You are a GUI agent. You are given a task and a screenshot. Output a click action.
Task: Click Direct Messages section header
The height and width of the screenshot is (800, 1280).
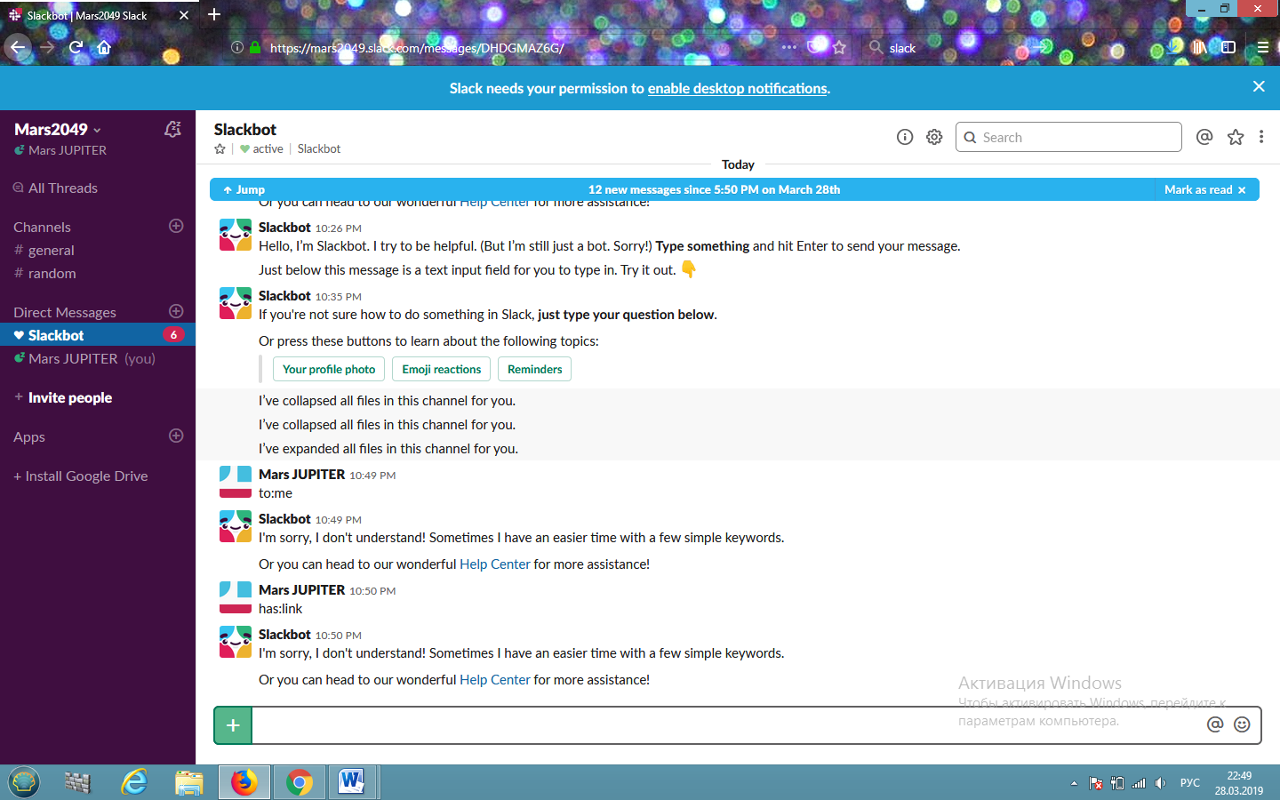click(x=65, y=313)
